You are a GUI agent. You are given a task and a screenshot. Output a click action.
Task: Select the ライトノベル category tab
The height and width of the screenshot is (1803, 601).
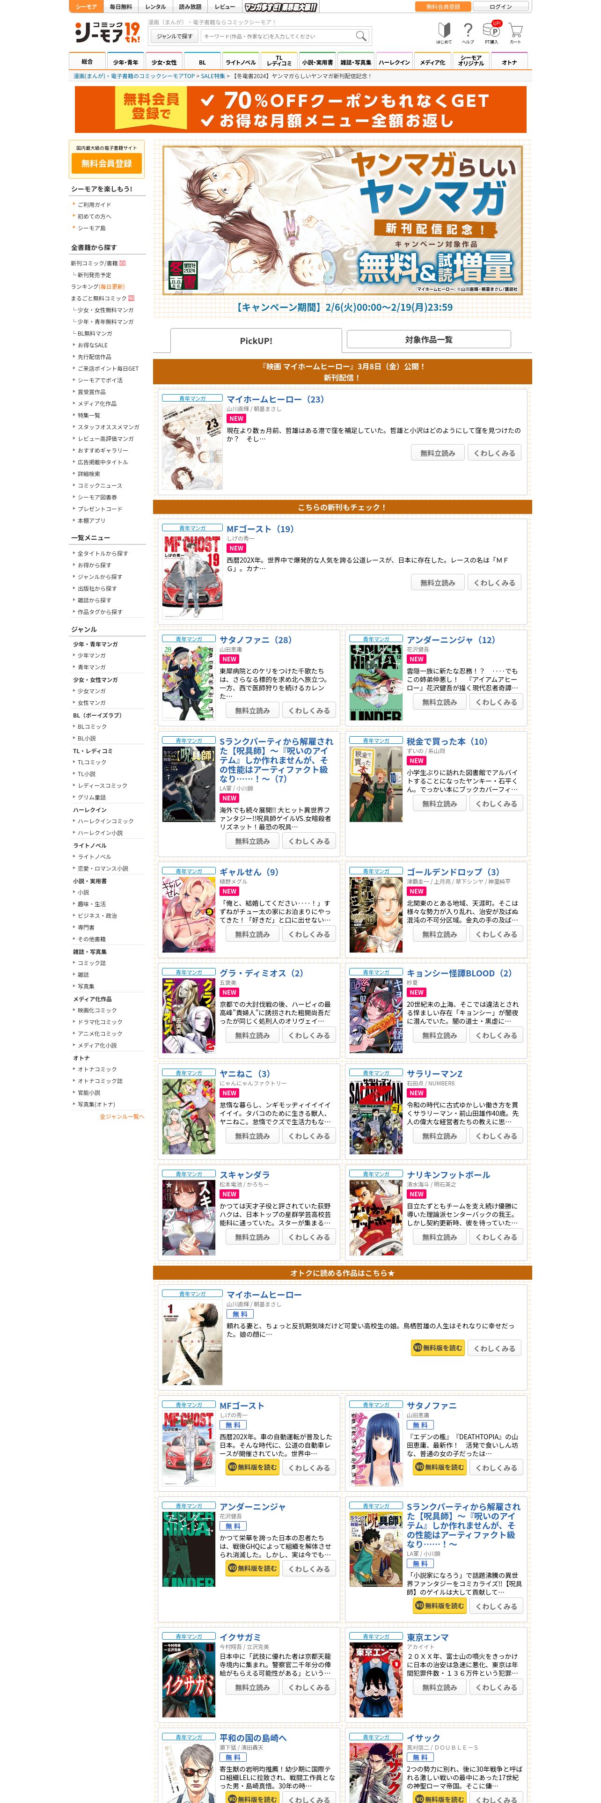tap(241, 62)
